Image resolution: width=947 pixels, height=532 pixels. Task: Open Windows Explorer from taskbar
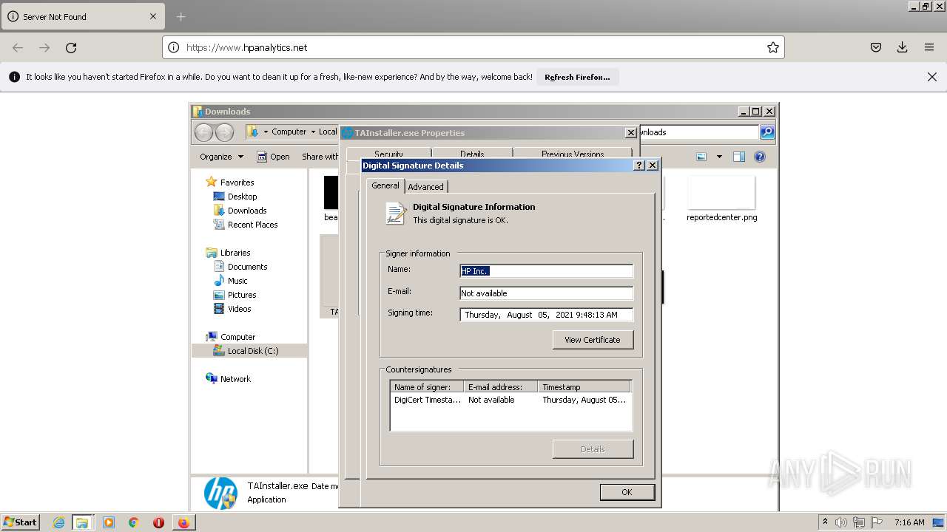point(82,522)
